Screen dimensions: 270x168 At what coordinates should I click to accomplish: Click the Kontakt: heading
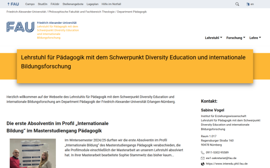209,101
